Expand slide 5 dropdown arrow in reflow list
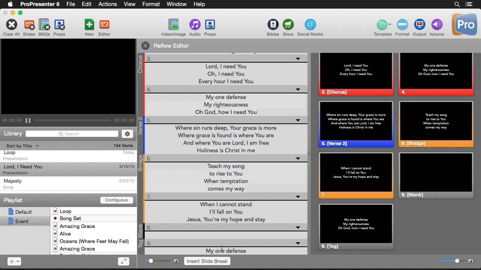The width and height of the screenshot is (481, 270). tap(298, 120)
